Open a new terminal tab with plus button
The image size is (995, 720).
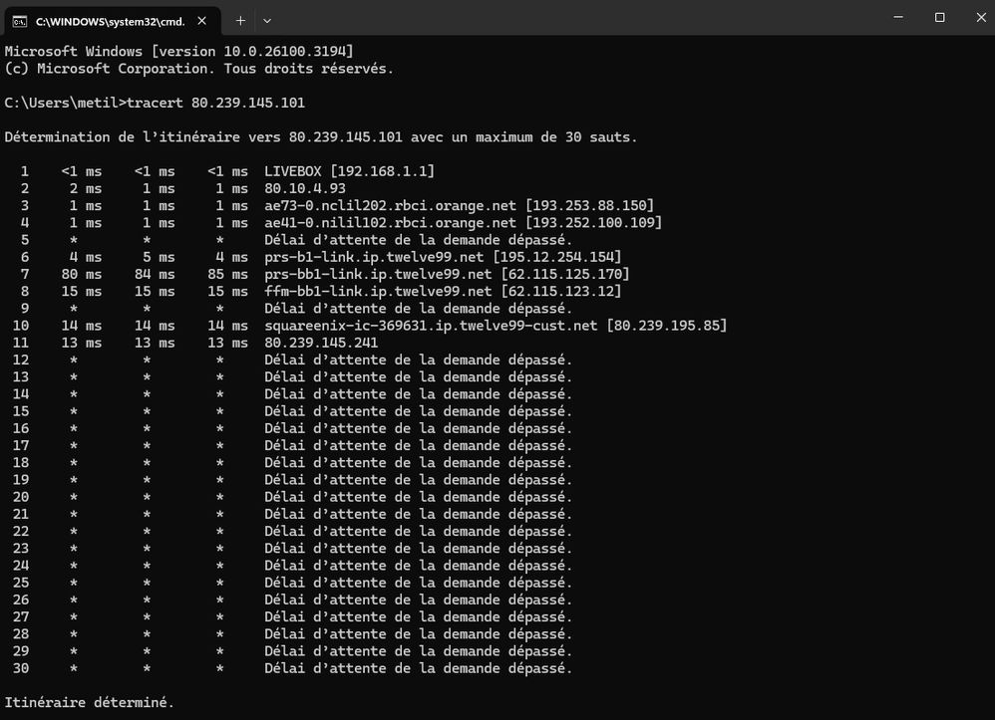pos(240,19)
